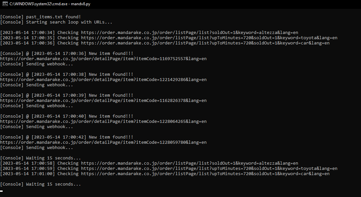Click the first Sending webhook message
The image size is (361, 197).
pyautogui.click(x=35, y=64)
